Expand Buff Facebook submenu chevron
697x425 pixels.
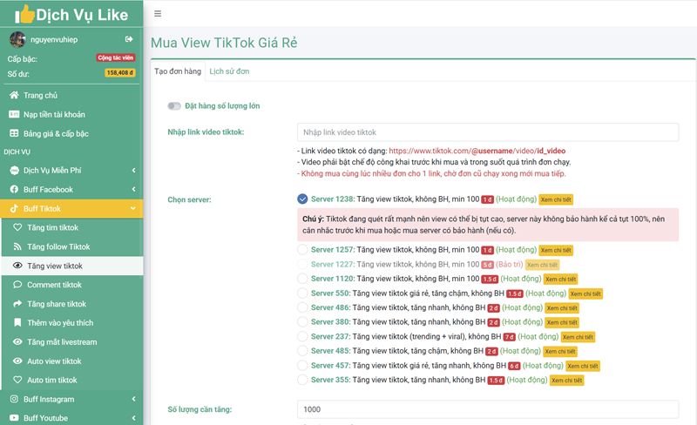pos(133,189)
